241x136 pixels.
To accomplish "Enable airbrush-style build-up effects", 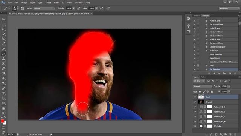I will (101, 8).
